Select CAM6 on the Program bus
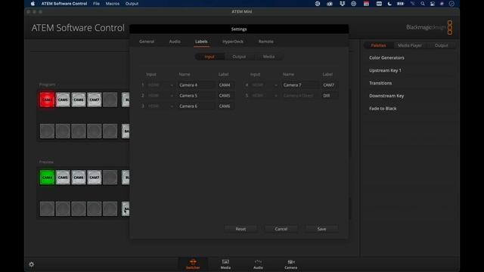 pyautogui.click(x=79, y=100)
